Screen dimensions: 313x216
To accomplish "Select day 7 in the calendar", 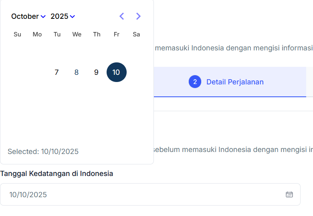I will (57, 72).
